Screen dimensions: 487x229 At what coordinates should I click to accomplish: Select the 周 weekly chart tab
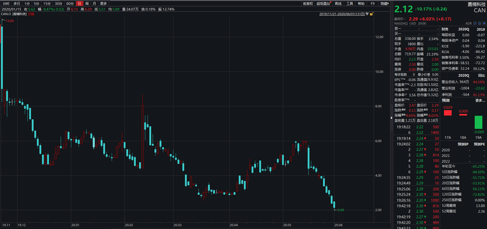87,4
